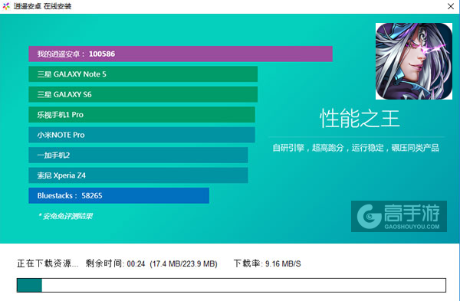Viewport: 460px width, 301px height.
Task: Select the 小米NOTE Pro bar
Action: point(142,135)
